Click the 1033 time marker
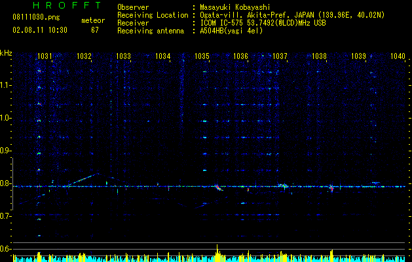Screen dimensions: 412x262 tap(123, 56)
